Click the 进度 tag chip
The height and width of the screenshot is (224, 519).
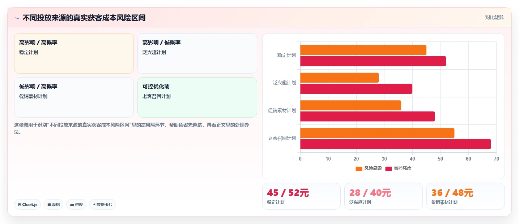(76, 205)
